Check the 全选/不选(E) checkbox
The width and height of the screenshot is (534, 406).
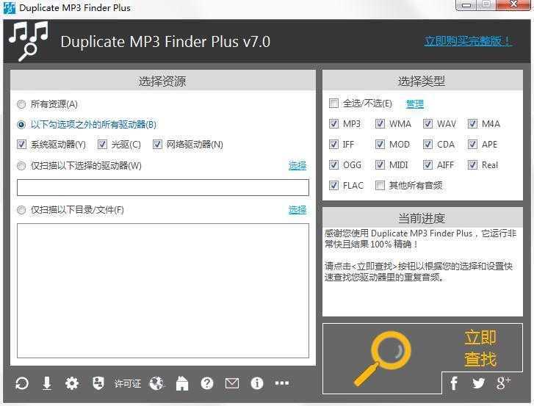point(333,103)
